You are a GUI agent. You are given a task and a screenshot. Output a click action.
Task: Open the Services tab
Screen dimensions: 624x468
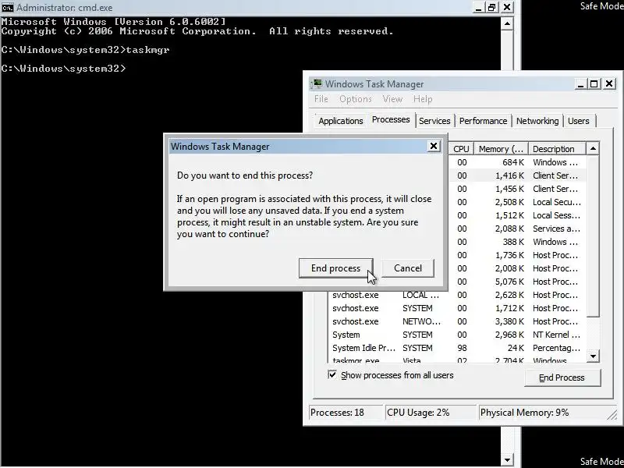[x=434, y=121]
